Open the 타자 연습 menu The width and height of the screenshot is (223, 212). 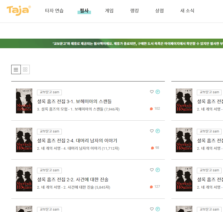(54, 10)
